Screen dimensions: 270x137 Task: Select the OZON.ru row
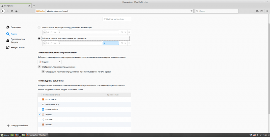84,120
